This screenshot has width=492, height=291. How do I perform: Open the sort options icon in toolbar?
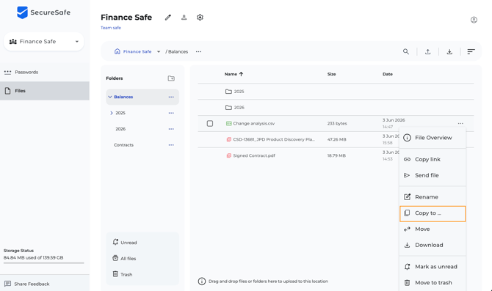471,52
